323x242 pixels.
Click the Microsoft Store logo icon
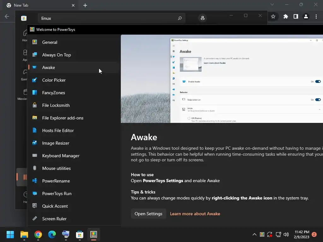tap(24, 18)
